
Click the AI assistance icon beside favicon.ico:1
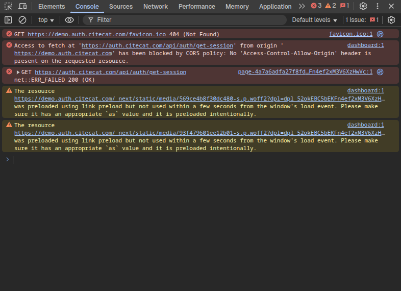point(380,34)
